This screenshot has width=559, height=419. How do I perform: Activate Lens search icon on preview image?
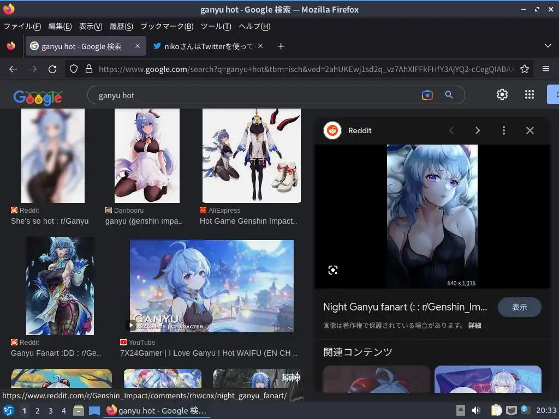coord(332,270)
